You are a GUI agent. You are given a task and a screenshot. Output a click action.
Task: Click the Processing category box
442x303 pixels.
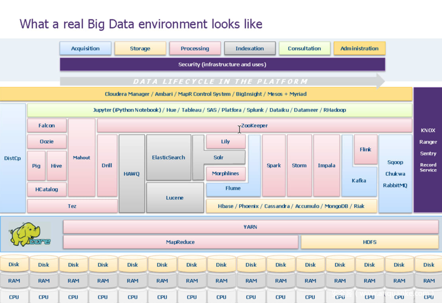pos(195,49)
